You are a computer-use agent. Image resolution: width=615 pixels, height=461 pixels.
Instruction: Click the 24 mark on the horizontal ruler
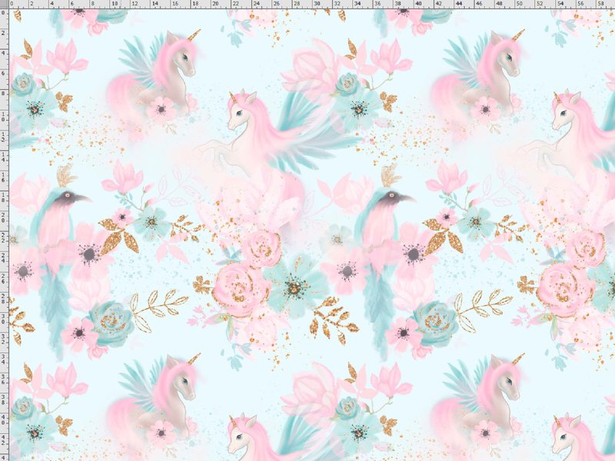coord(257,4)
